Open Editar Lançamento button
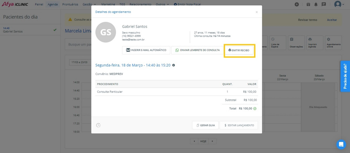 tap(239, 125)
